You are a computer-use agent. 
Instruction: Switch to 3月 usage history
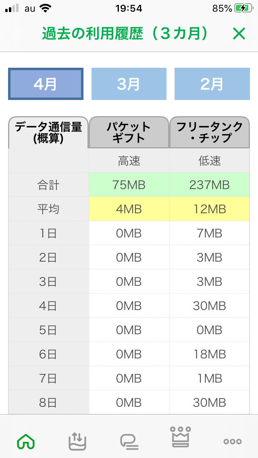pyautogui.click(x=129, y=84)
